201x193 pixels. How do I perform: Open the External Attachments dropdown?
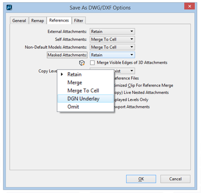[x=112, y=32]
